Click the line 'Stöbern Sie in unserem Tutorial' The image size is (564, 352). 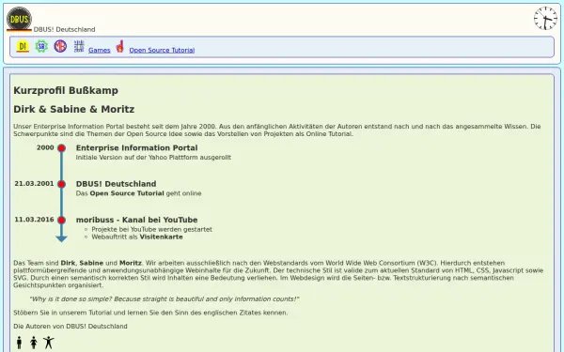pyautogui.click(x=150, y=313)
